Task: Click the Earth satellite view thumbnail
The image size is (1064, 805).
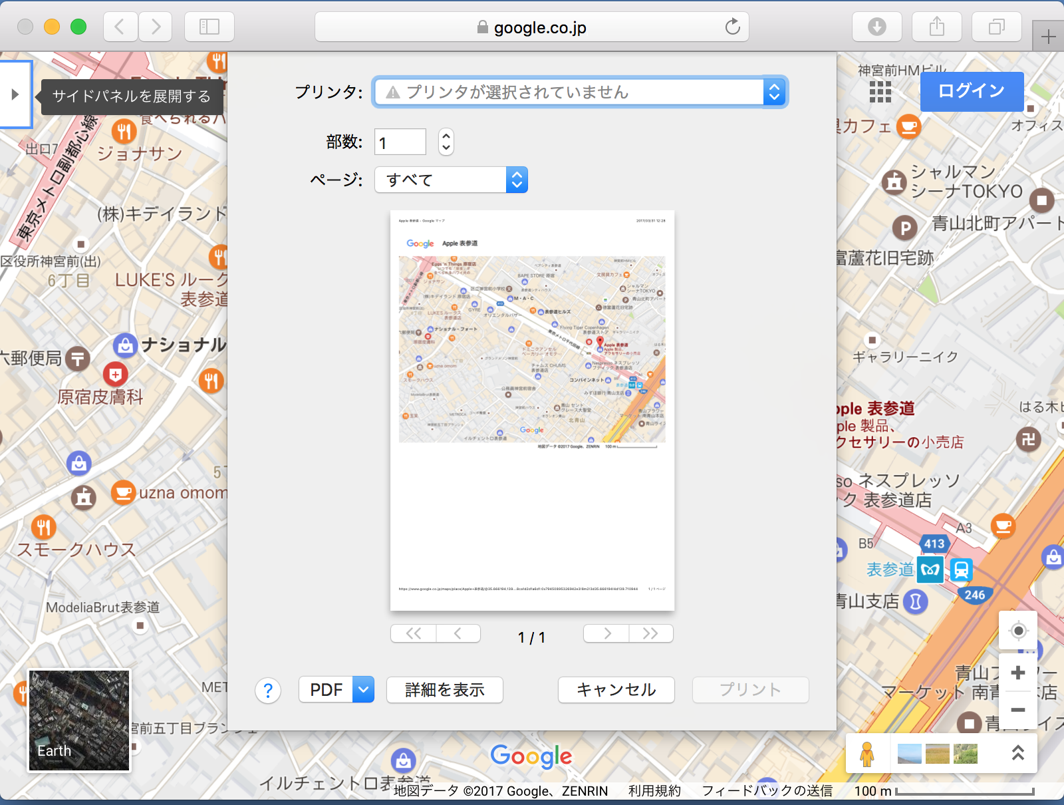Action: (x=79, y=721)
